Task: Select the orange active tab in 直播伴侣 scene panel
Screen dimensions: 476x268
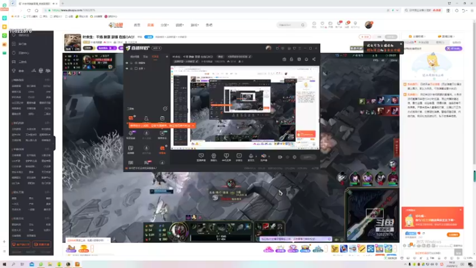Action: pos(155,57)
